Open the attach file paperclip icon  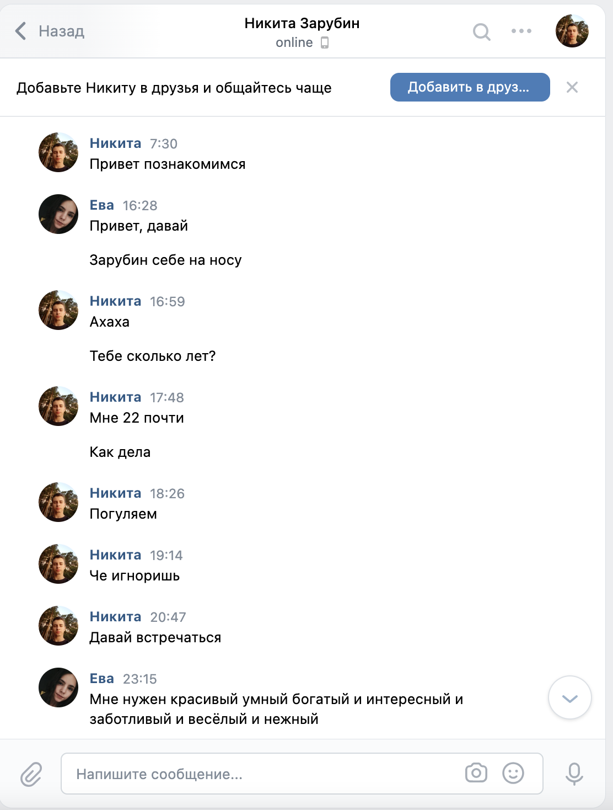click(31, 774)
